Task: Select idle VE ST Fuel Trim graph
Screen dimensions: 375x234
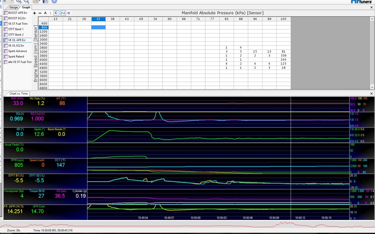Action: (18, 62)
